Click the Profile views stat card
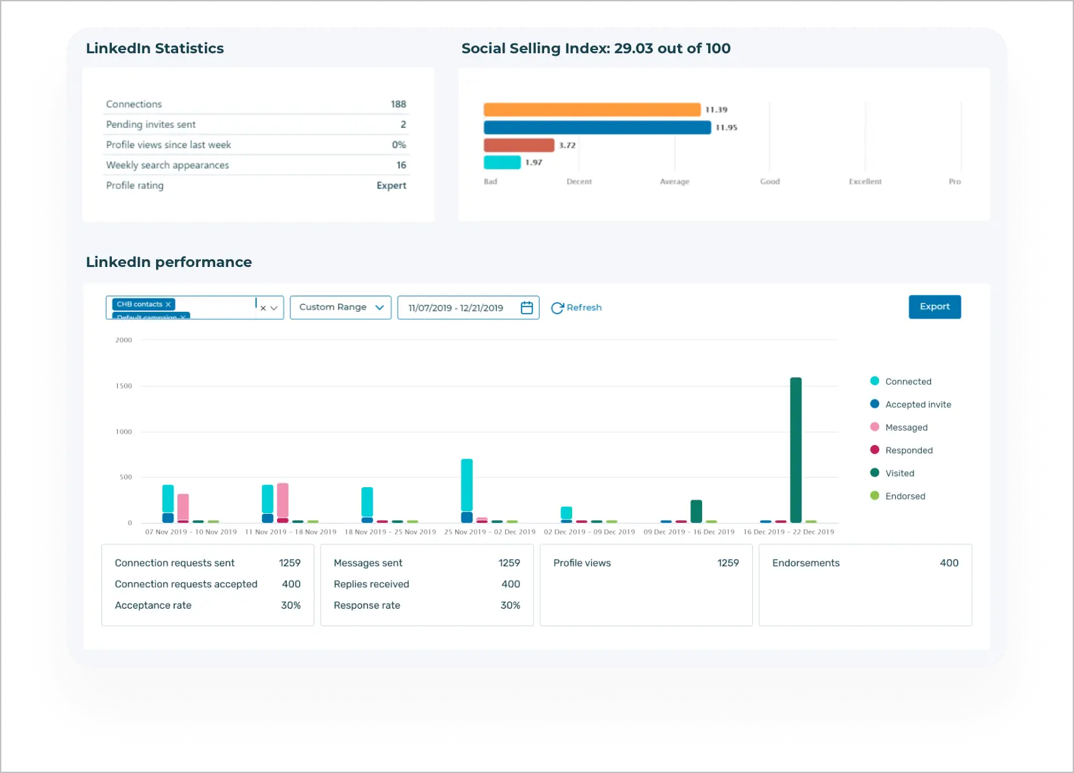The image size is (1074, 773). point(646,585)
